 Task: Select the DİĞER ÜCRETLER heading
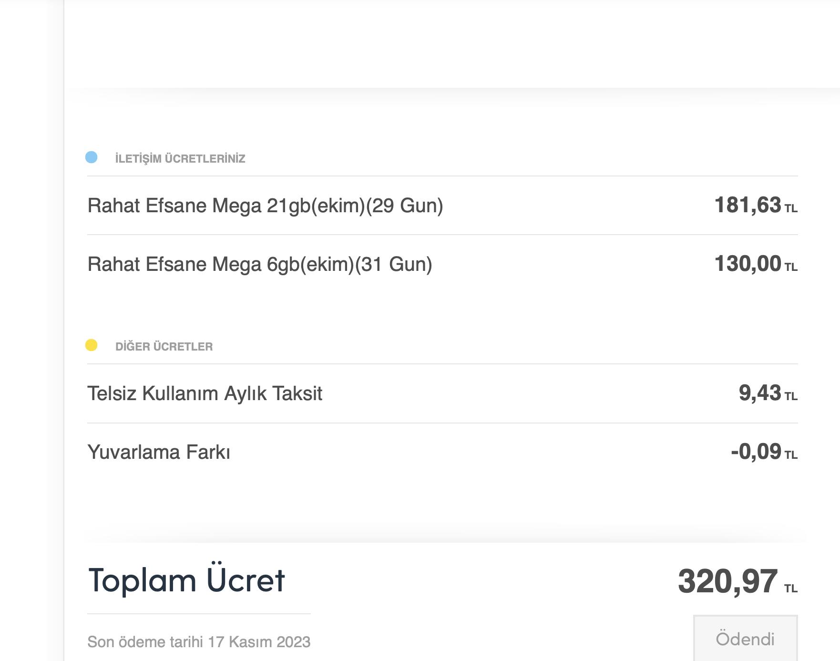pyautogui.click(x=164, y=346)
